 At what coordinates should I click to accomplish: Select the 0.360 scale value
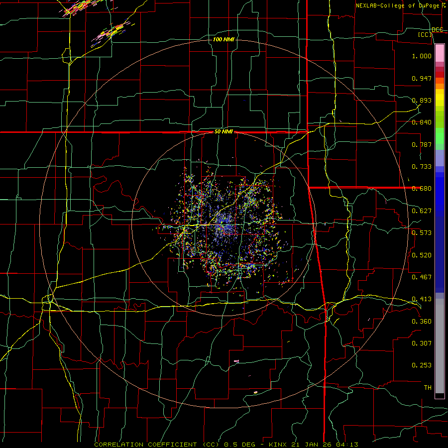422,321
